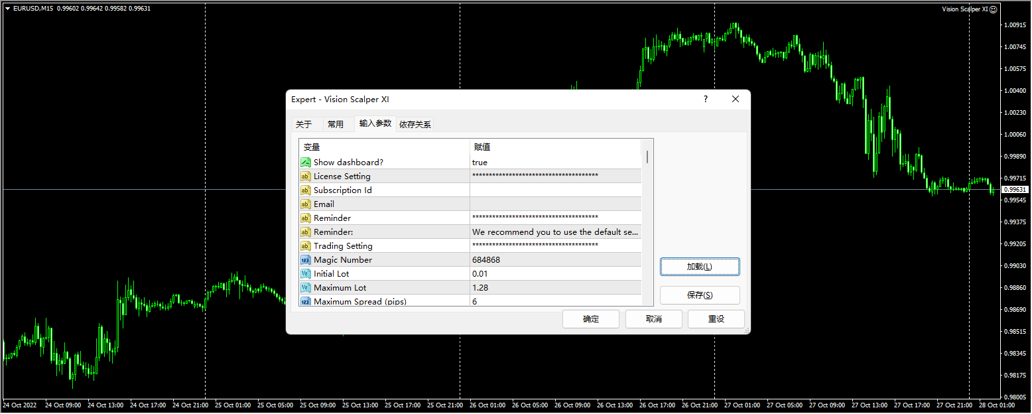Click the chart icon beside Show dashboard
The image size is (1032, 414).
click(x=306, y=162)
